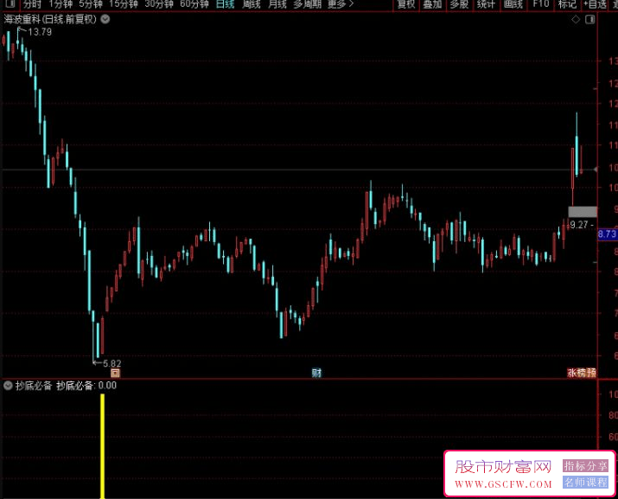Switch to the 分时 chart tab

[32, 4]
